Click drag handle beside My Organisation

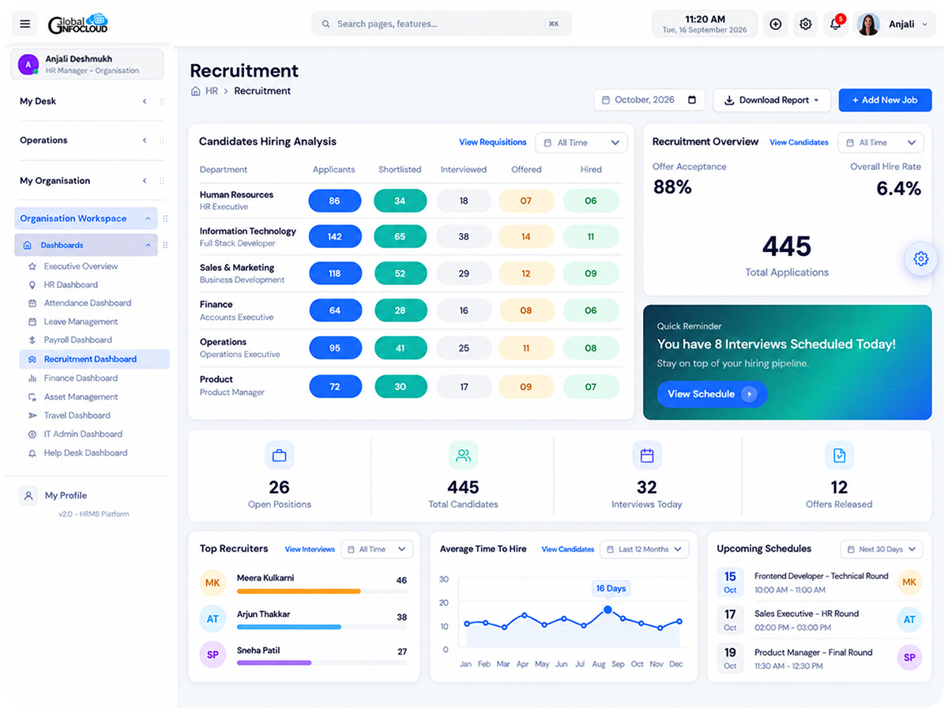pos(162,181)
